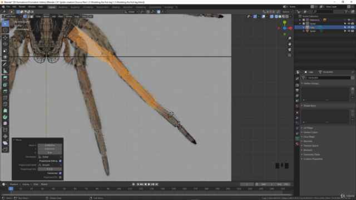Activate the Move tool

click(x=5, y=38)
